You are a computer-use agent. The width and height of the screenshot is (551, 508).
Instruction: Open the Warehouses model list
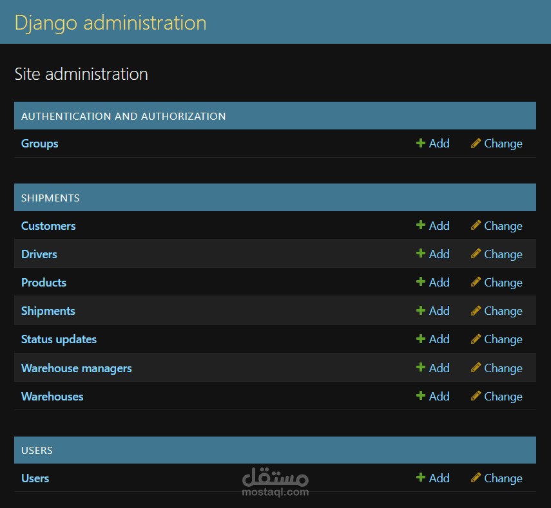tap(52, 397)
